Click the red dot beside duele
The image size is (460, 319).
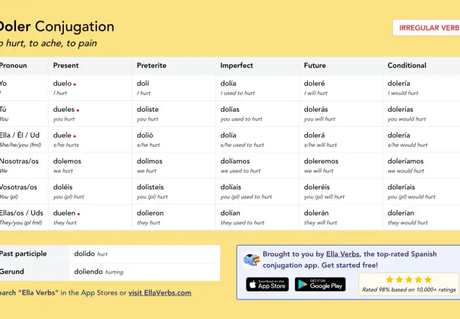click(x=75, y=136)
